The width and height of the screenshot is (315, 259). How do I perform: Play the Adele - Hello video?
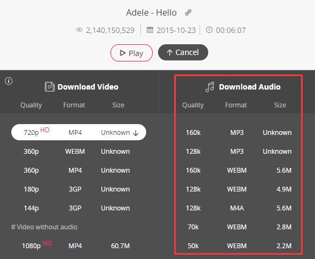[x=132, y=53]
